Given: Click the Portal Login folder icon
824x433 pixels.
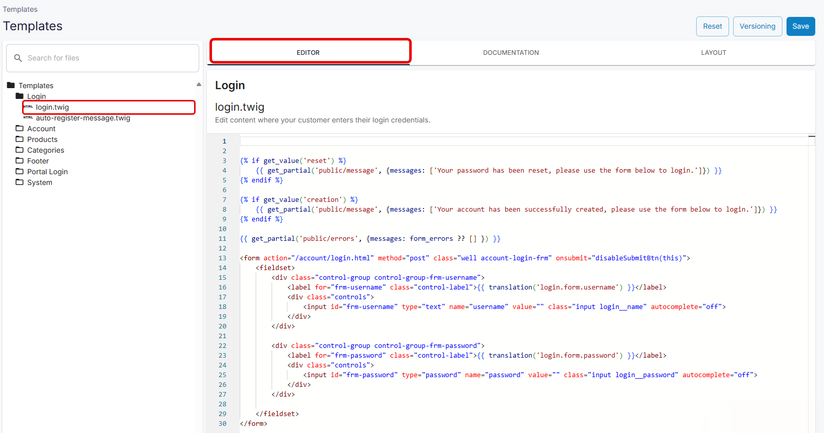Looking at the screenshot, I should (x=20, y=171).
